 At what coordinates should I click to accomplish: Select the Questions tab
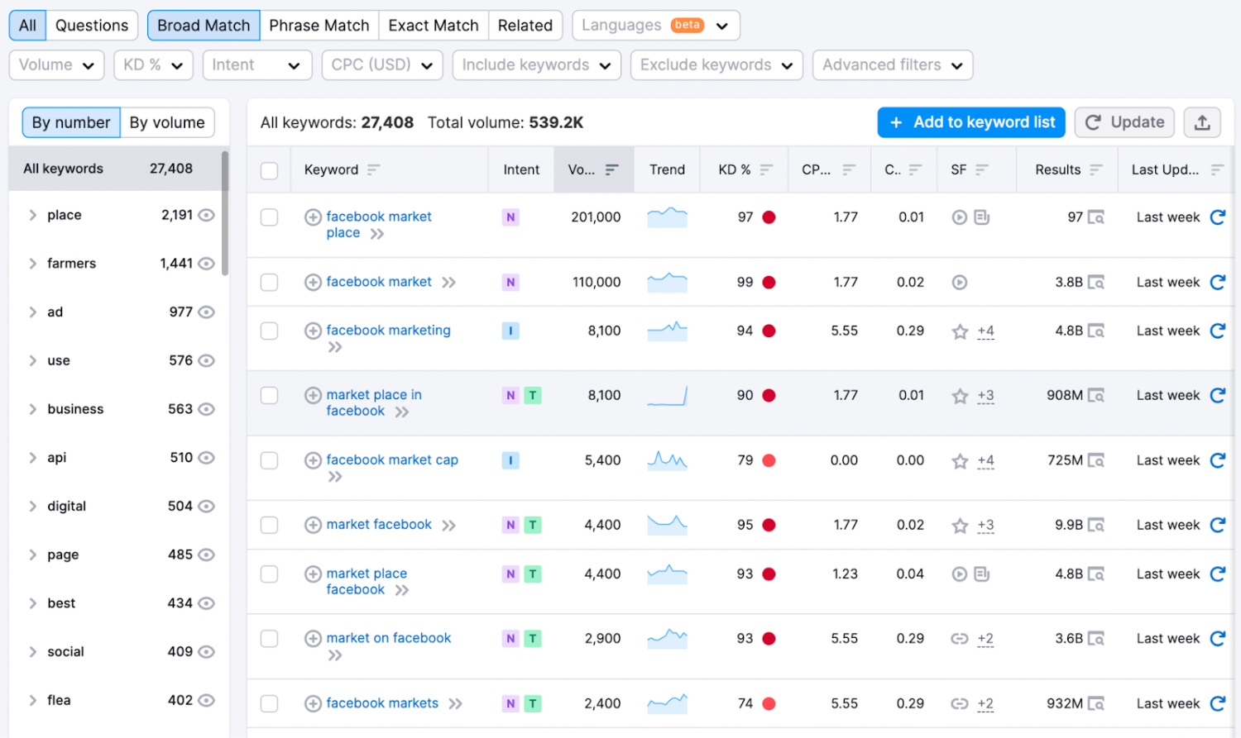coord(92,26)
